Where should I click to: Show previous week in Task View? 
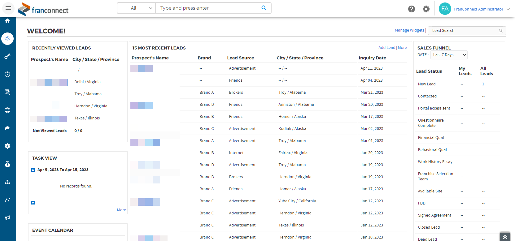coord(33,170)
